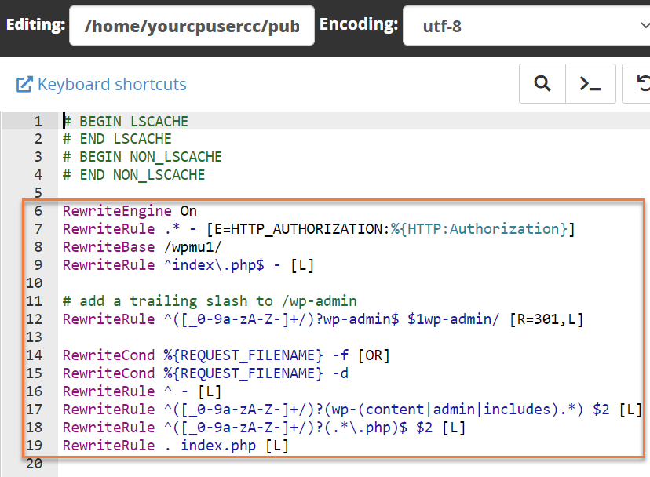The width and height of the screenshot is (650, 477).
Task: Click the undo arrow icon button
Action: (x=639, y=84)
